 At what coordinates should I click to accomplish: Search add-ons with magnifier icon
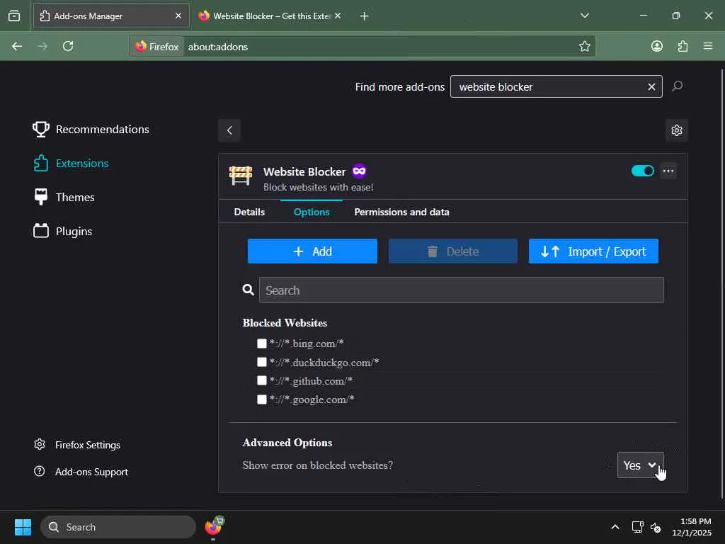pyautogui.click(x=678, y=86)
